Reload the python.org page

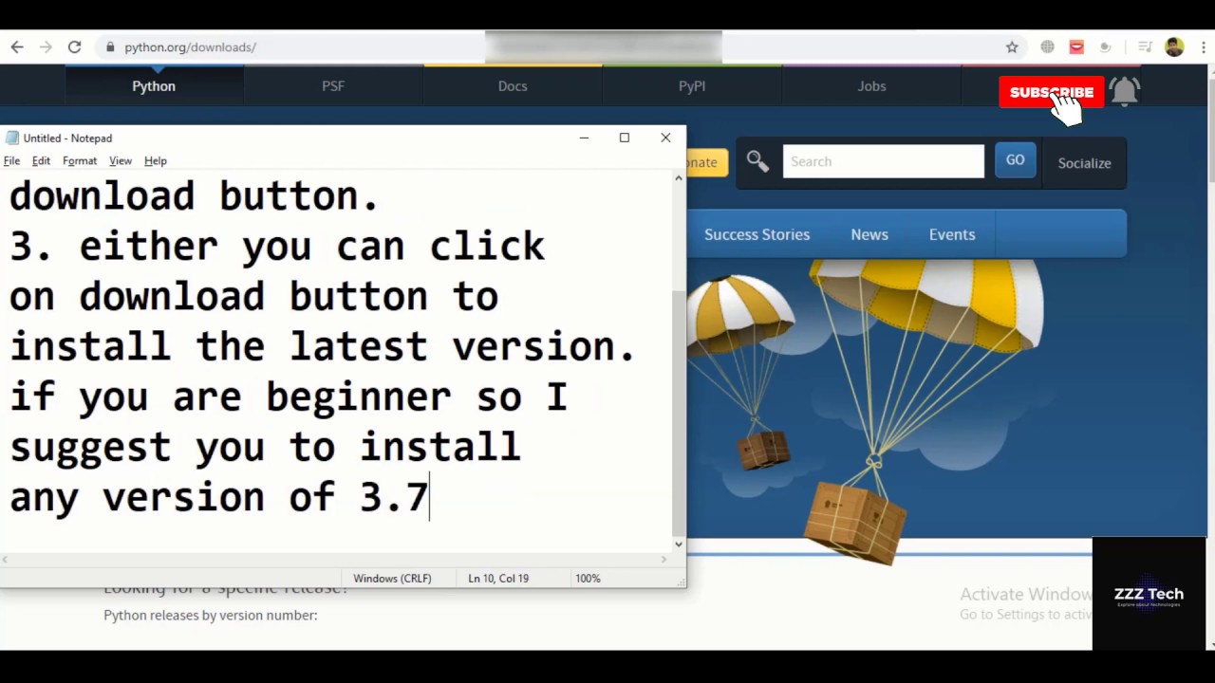(74, 46)
